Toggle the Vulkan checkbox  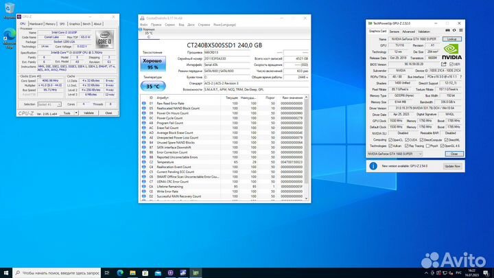point(390,146)
